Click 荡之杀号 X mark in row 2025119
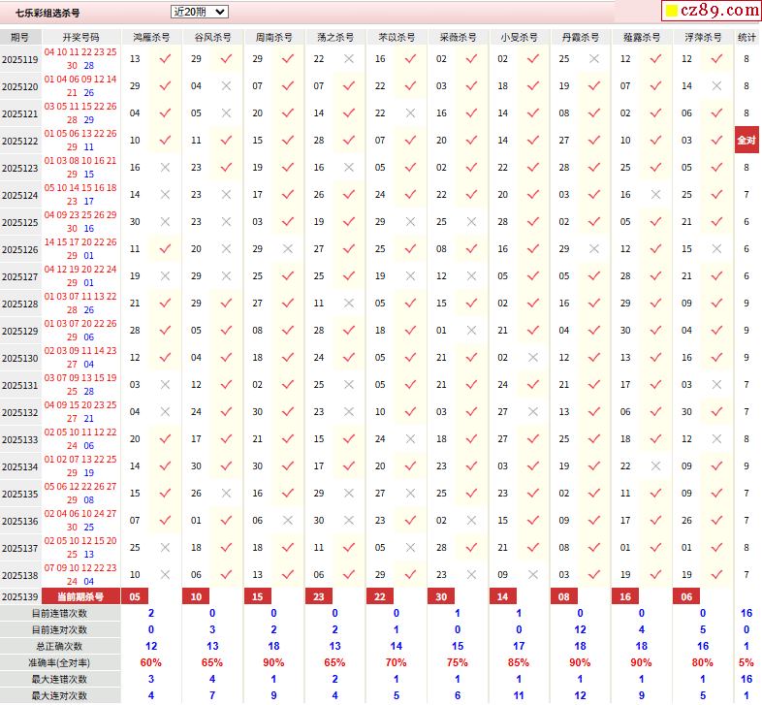Screen dimensions: 762x705 coord(348,59)
